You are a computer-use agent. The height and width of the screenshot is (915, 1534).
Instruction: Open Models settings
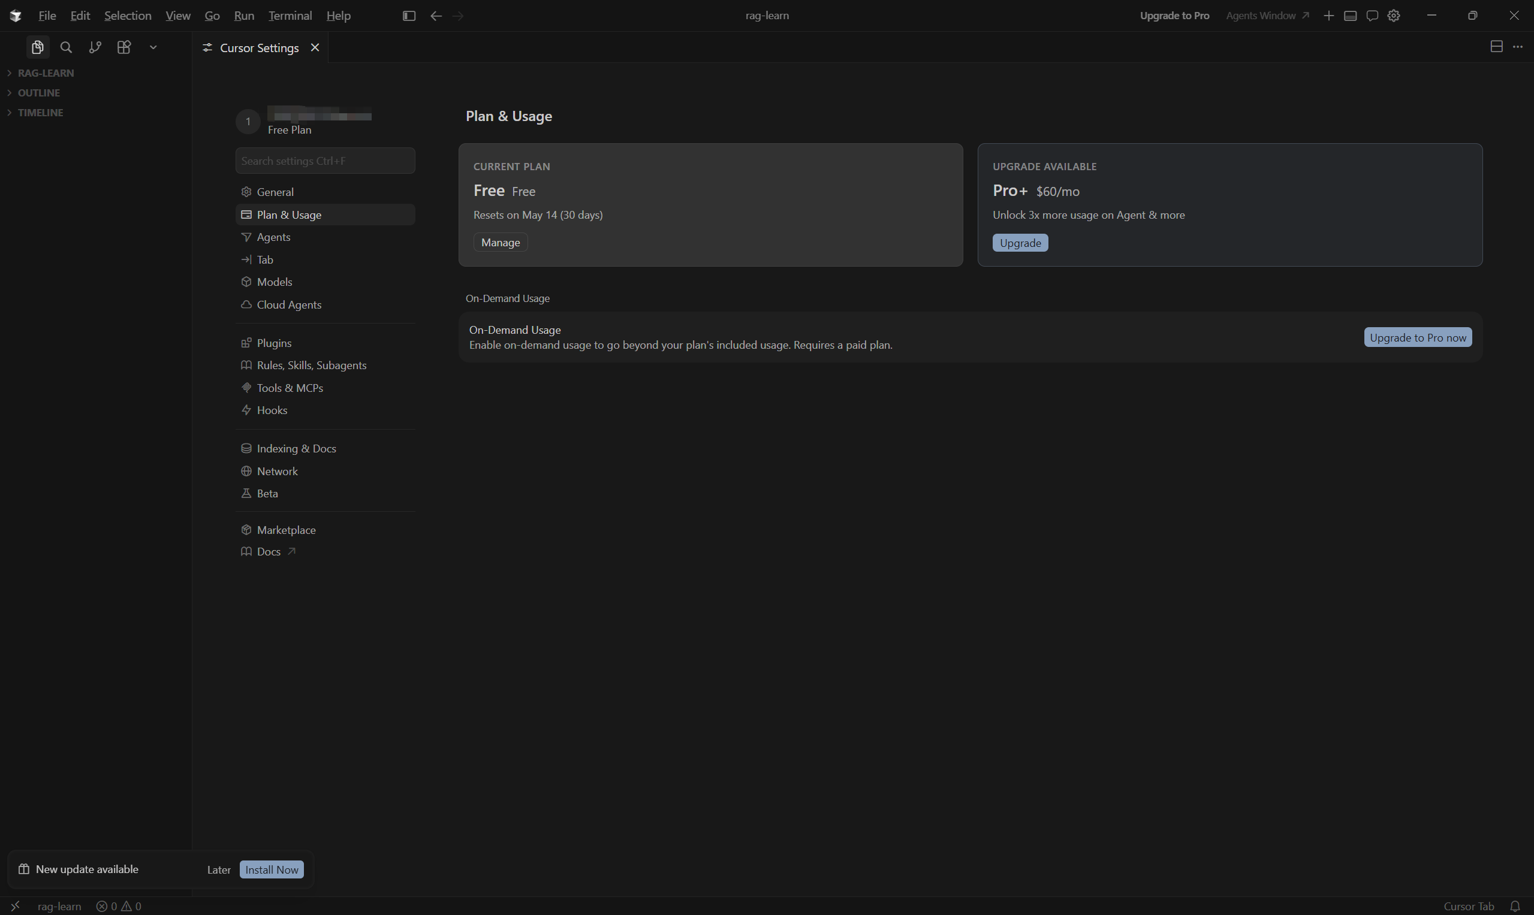click(x=325, y=282)
